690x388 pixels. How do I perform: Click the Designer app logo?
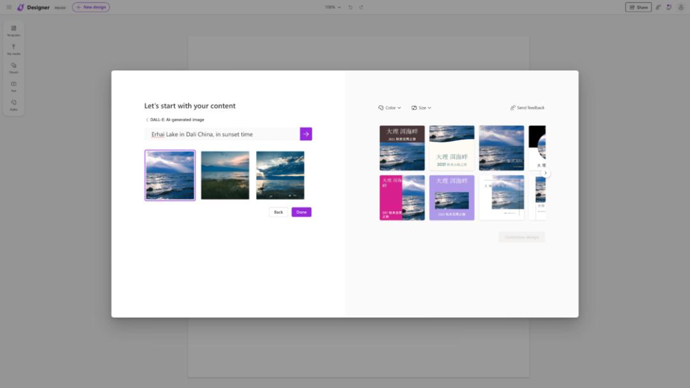point(20,7)
